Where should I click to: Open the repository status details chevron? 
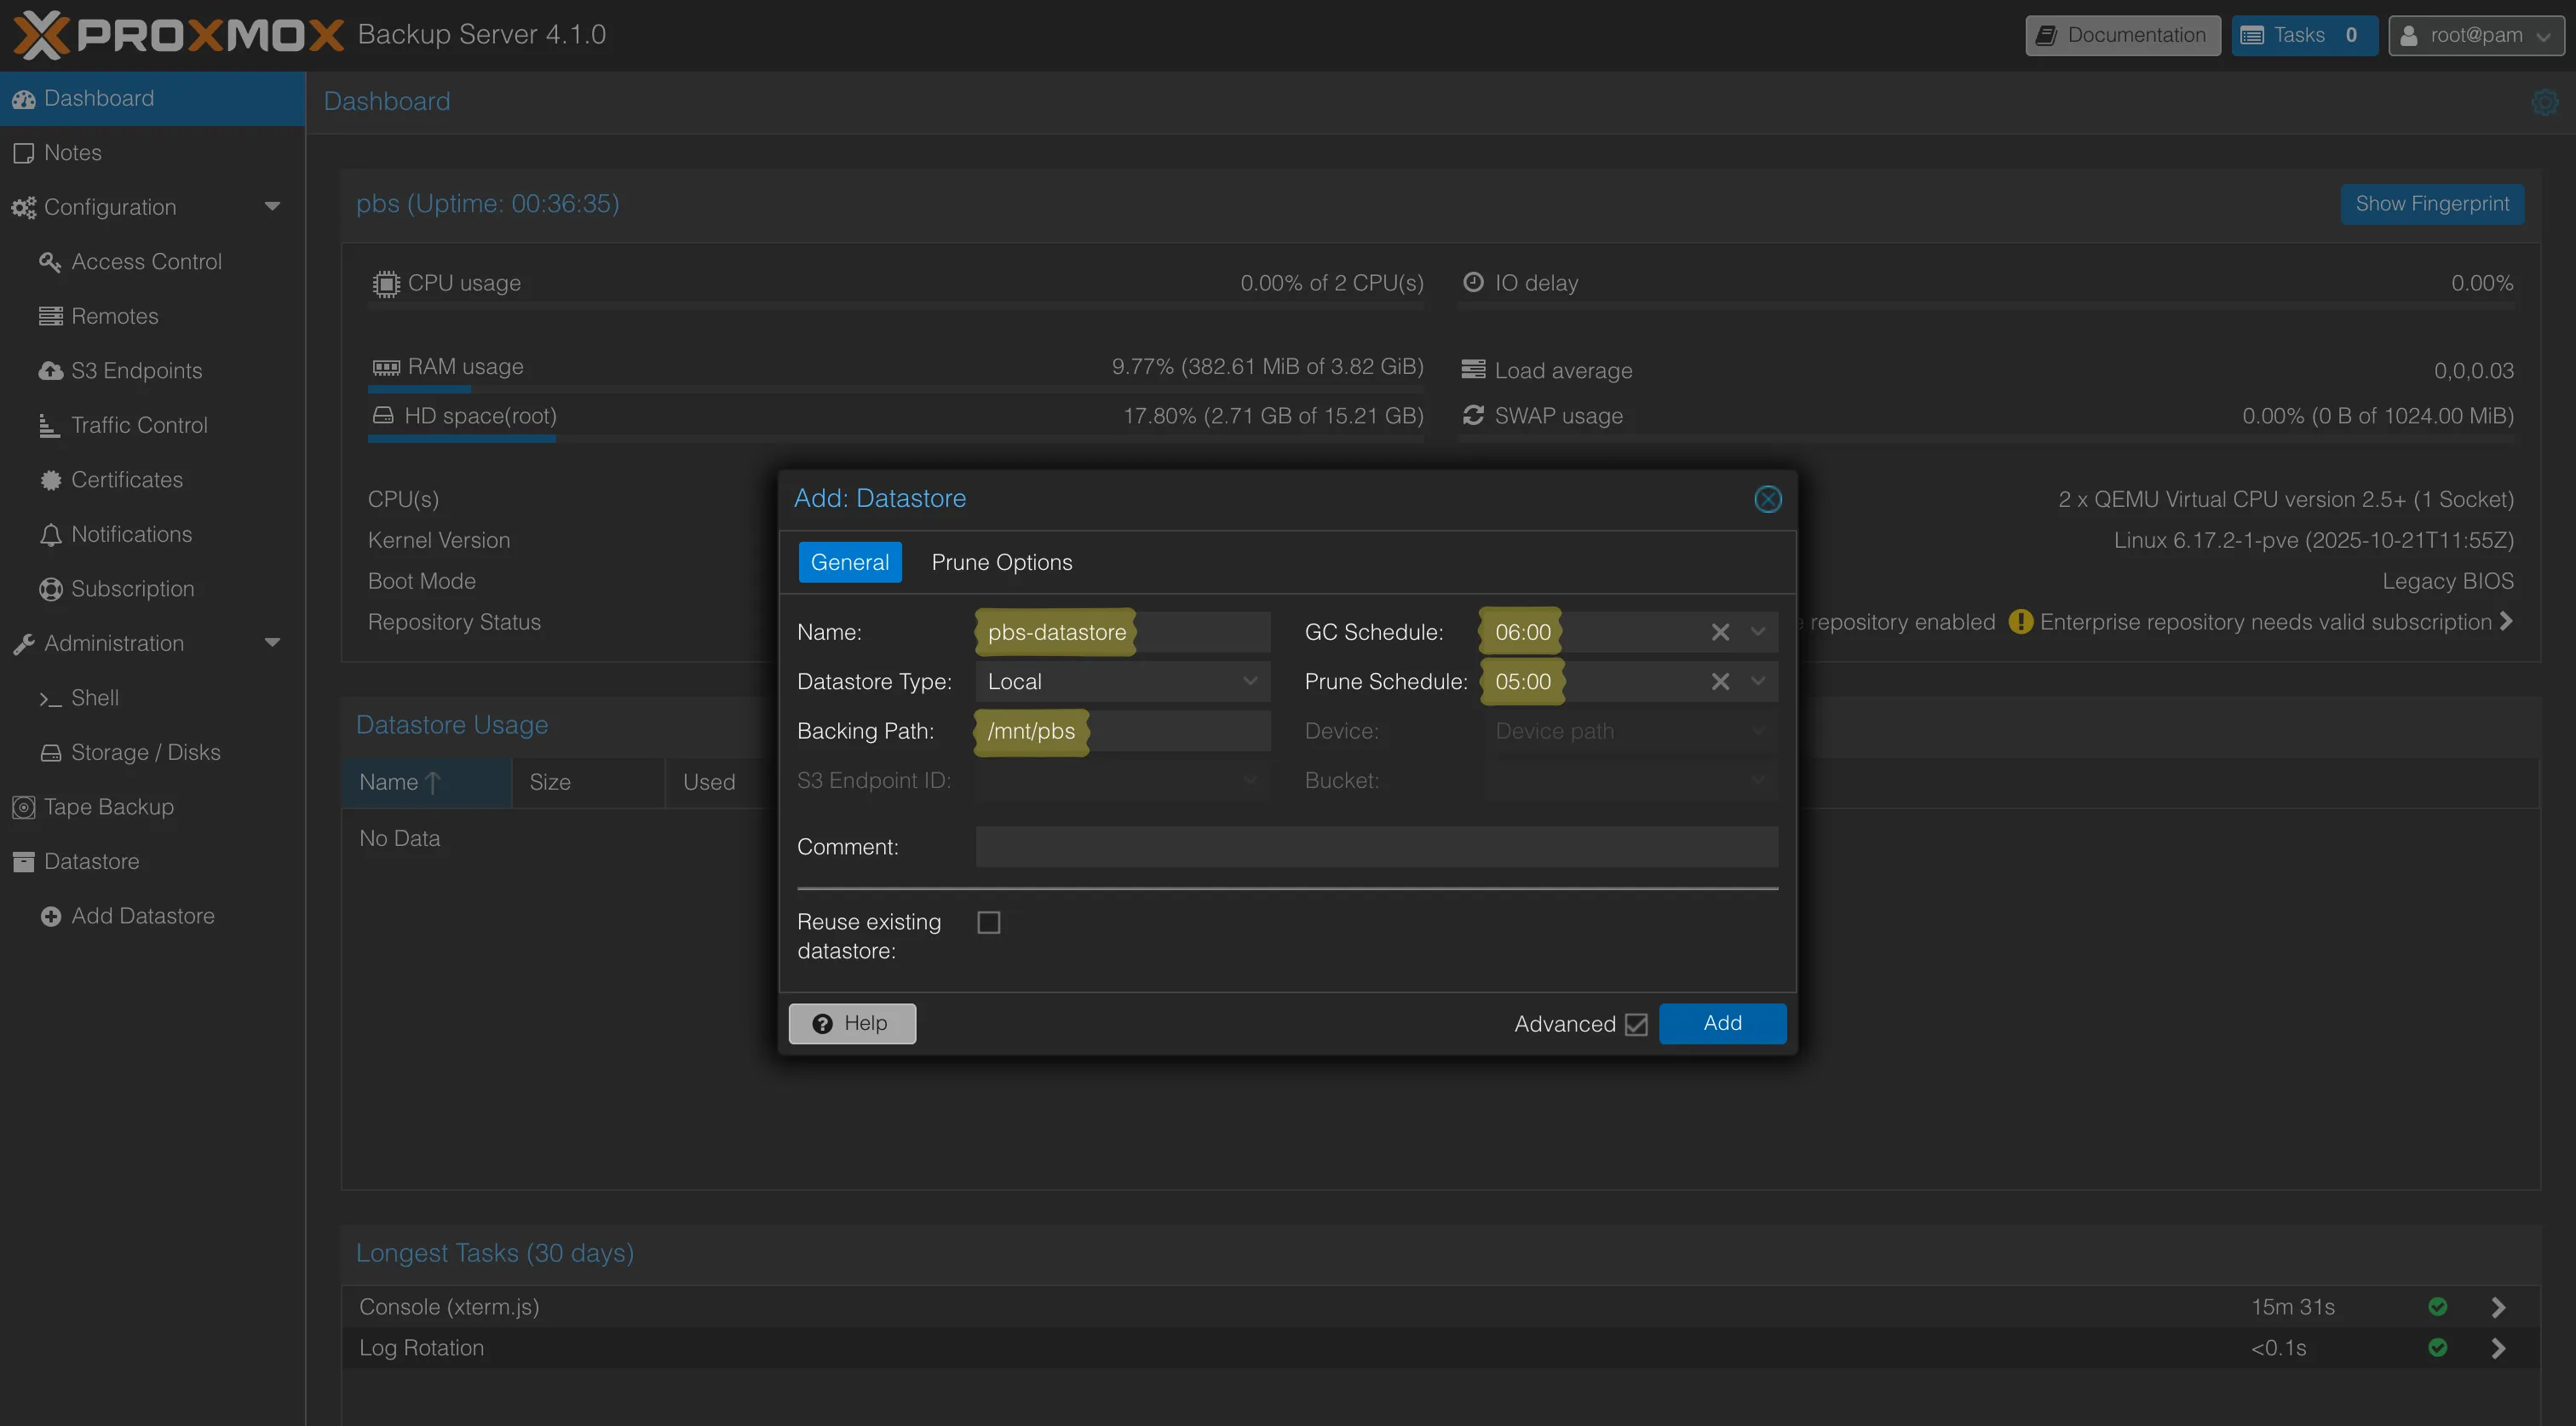2506,622
